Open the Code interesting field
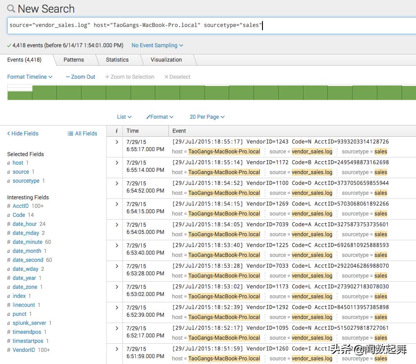Viewport: 416px width, 364px height. pyautogui.click(x=19, y=215)
